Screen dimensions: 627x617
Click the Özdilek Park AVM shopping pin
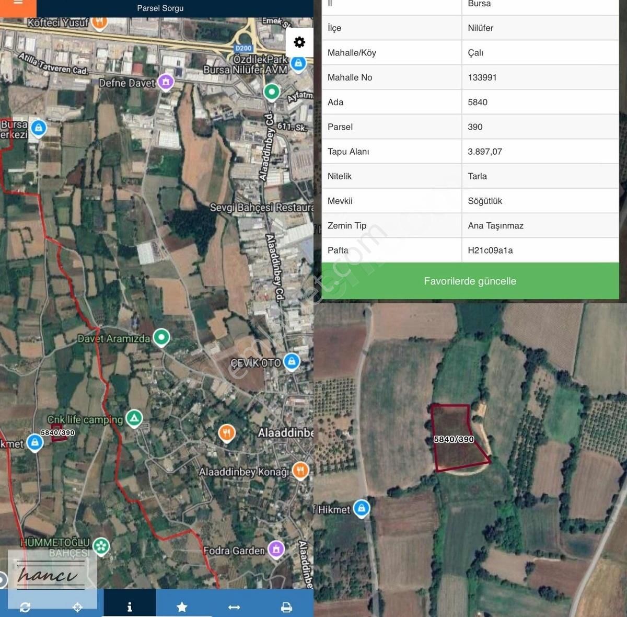tap(298, 64)
